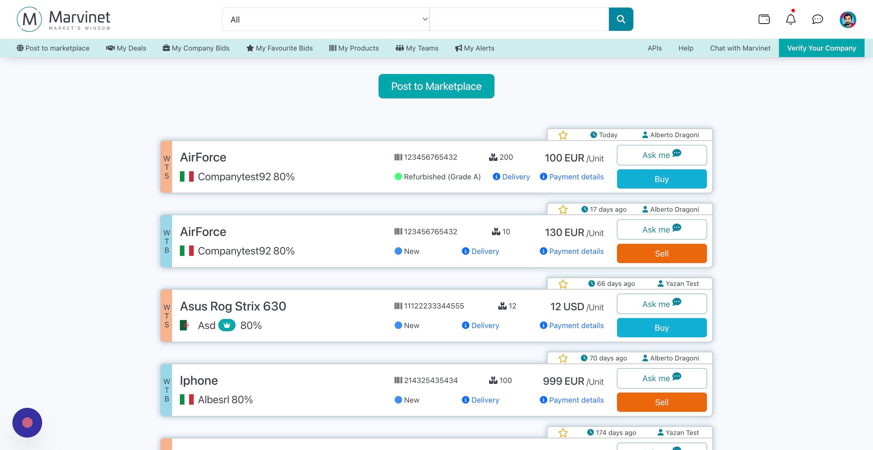Click the crown badge next to Asd
The height and width of the screenshot is (450, 873).
pyautogui.click(x=227, y=325)
